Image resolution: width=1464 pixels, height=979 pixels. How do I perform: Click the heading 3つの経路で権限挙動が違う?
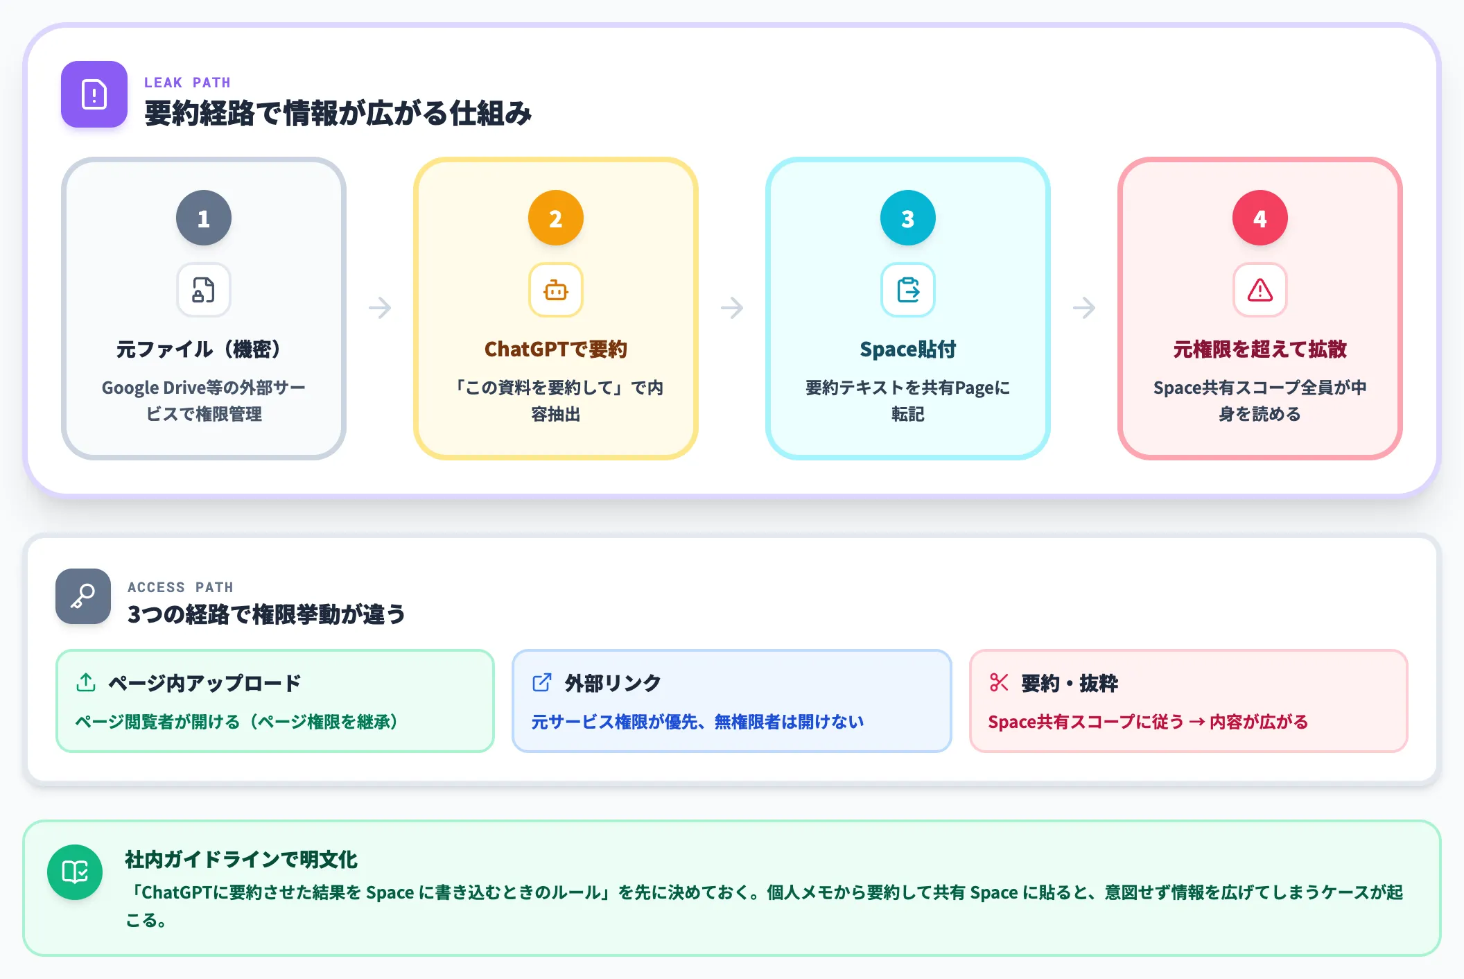click(x=266, y=614)
